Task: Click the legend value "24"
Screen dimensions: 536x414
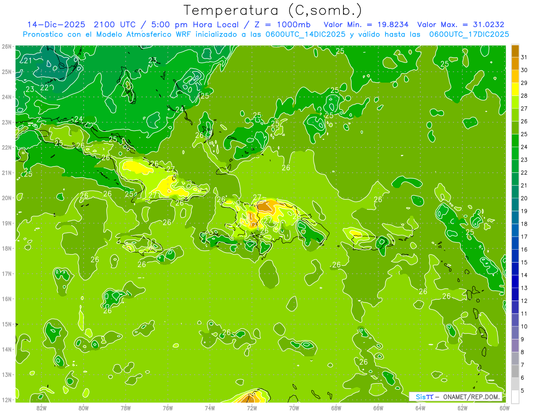Action: [524, 147]
